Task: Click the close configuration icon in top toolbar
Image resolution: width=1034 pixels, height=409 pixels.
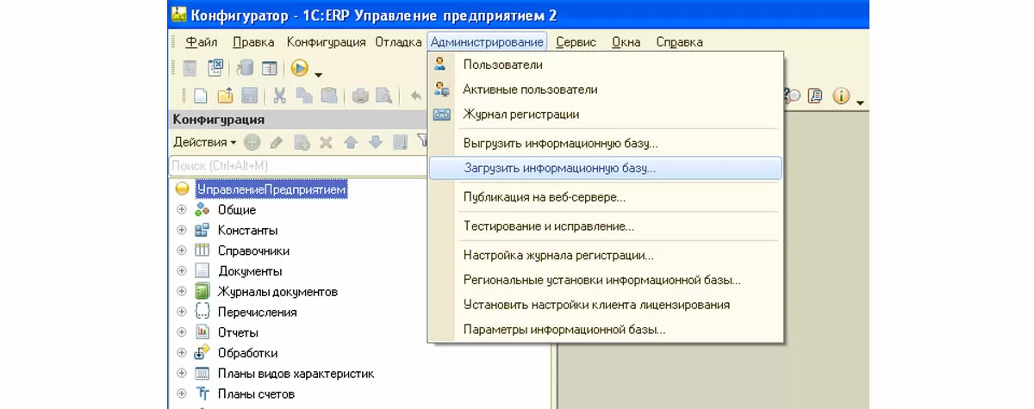Action: tap(216, 68)
